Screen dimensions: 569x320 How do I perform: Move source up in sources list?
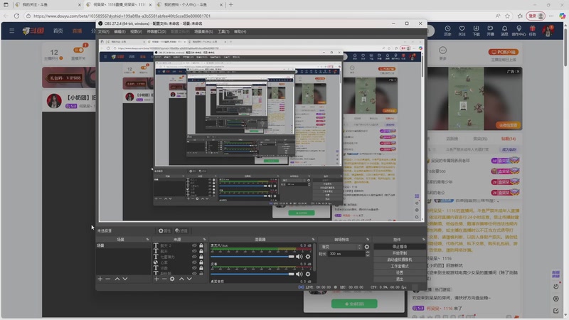coord(181,279)
